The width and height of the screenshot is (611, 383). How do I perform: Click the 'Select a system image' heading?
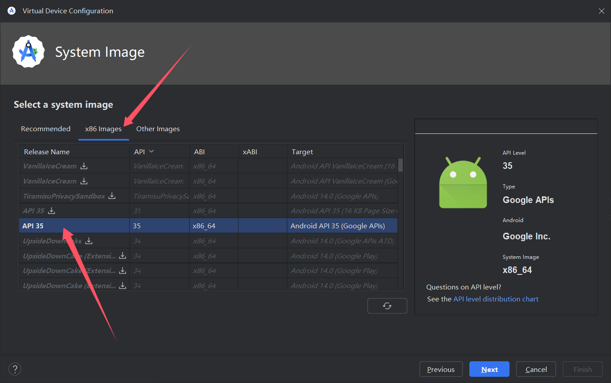tap(63, 105)
